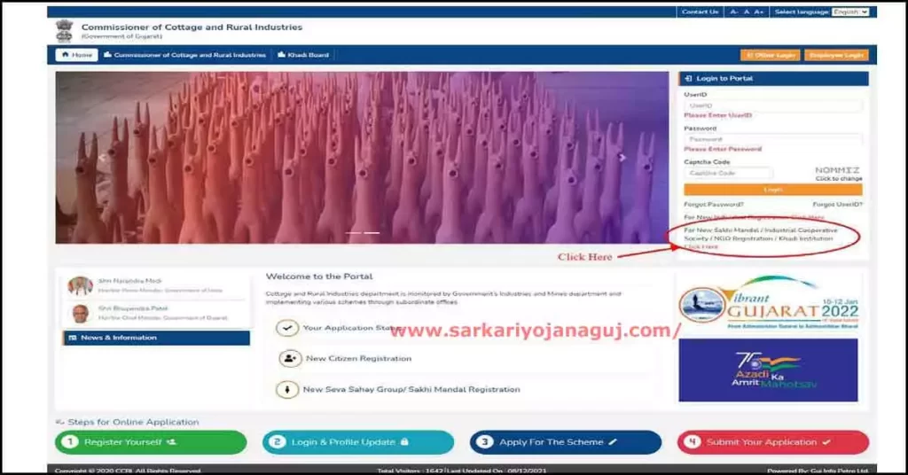Decrease font size with A- button
908x475 pixels.
[734, 12]
